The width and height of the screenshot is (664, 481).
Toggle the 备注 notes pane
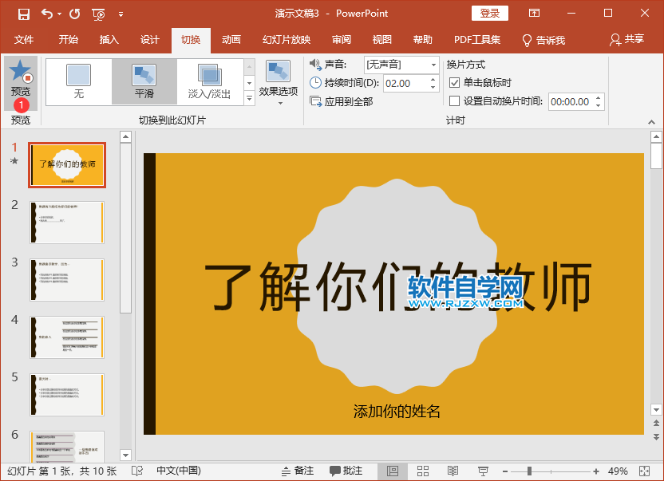(298, 471)
